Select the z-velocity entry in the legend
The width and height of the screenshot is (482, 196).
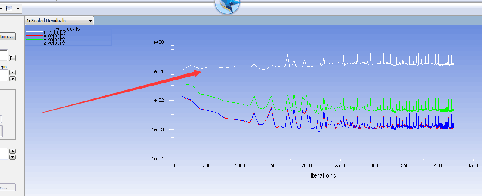[54, 43]
